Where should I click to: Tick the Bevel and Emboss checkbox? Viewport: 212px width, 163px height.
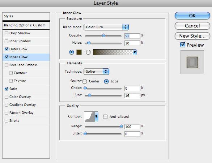(7, 65)
